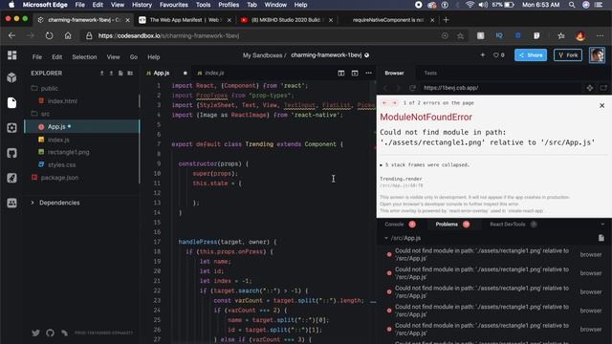Click Edge reload page button

coord(49,35)
